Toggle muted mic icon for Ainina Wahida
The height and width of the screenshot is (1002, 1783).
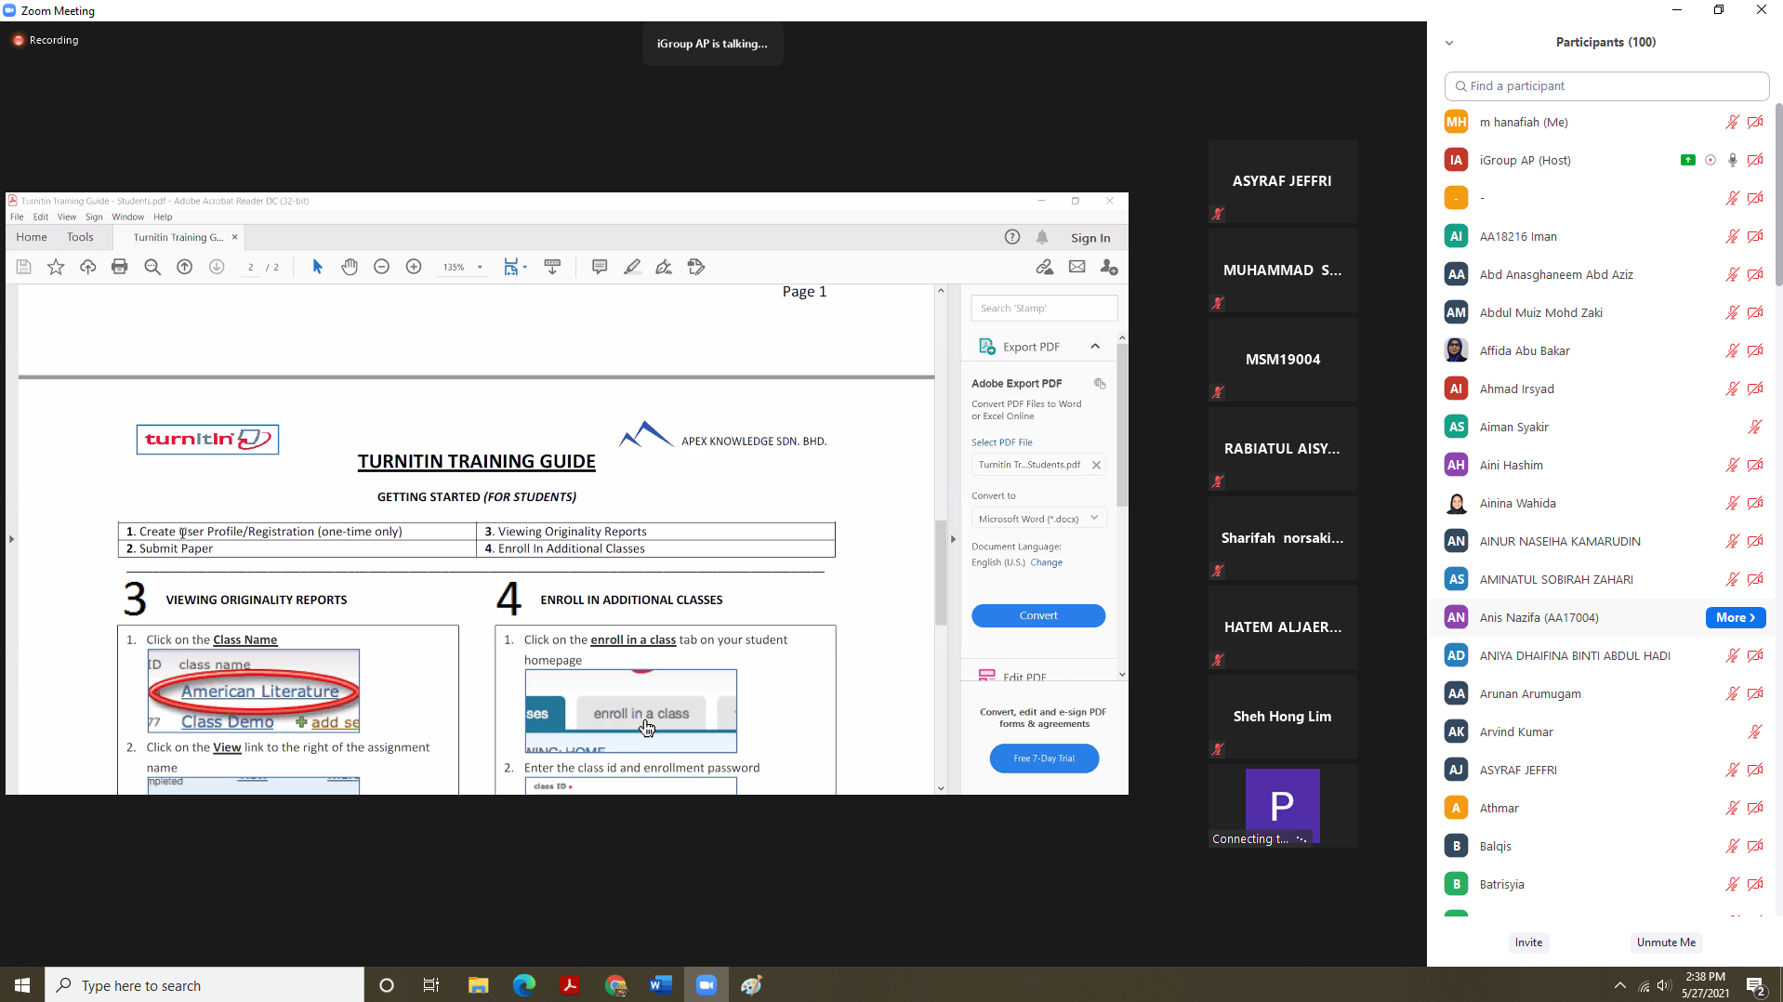click(1733, 503)
